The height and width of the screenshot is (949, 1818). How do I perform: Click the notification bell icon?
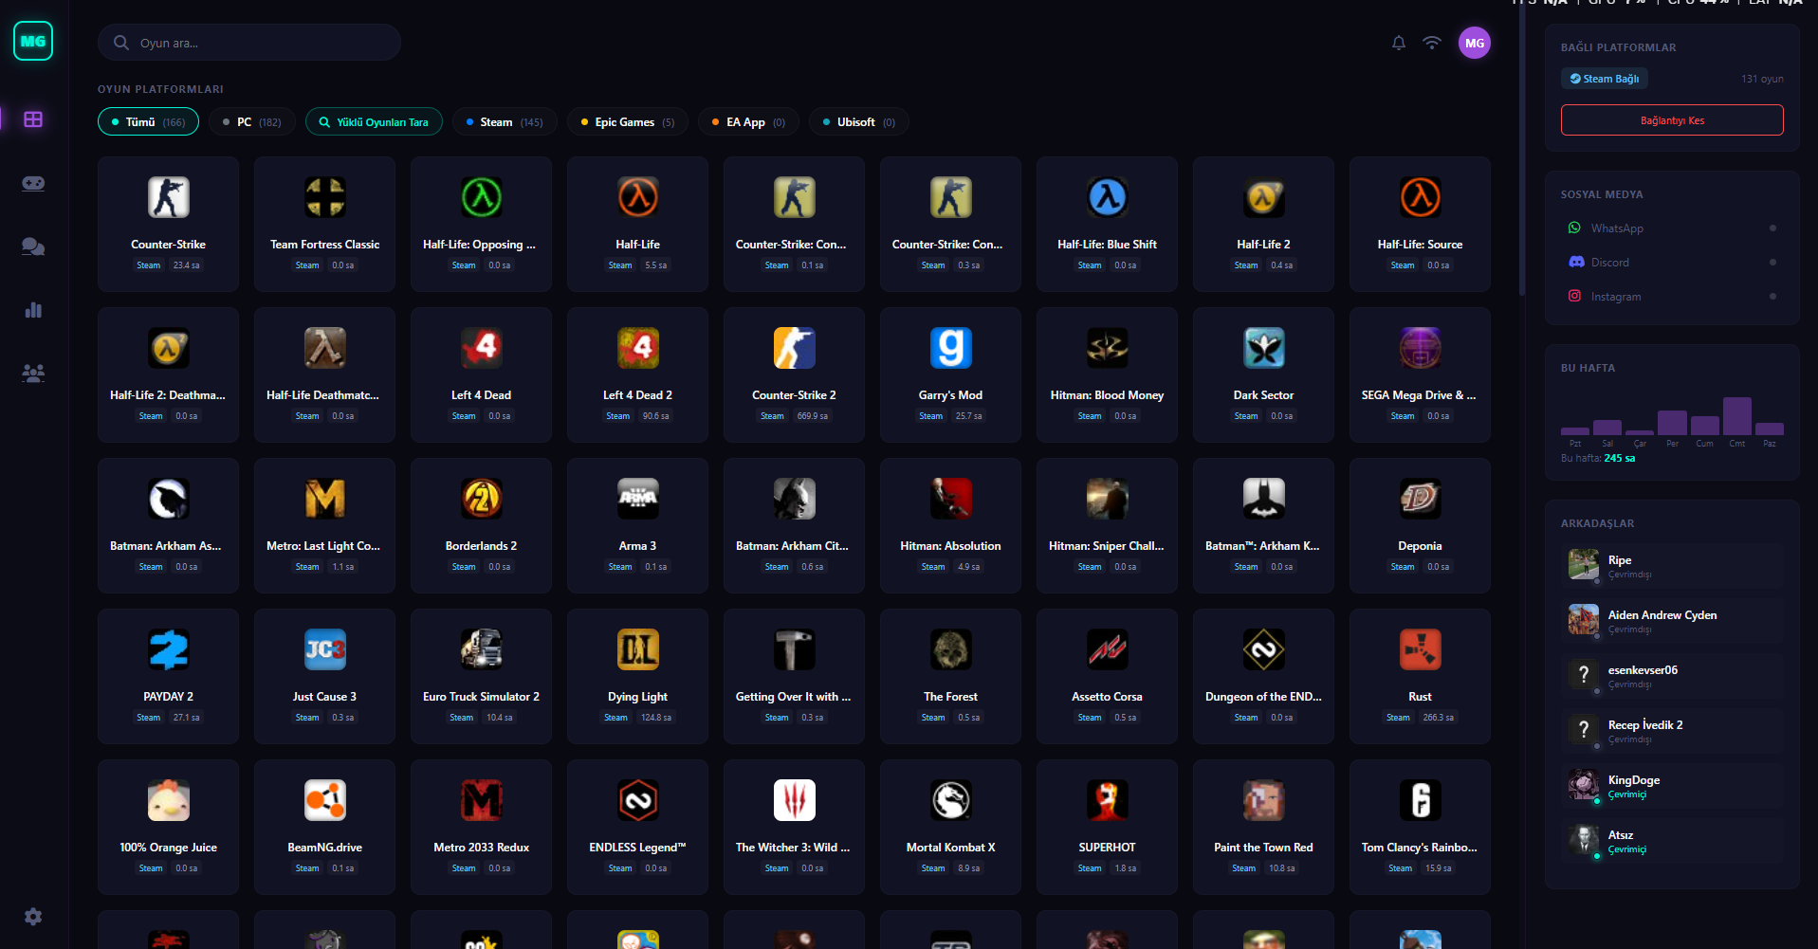pos(1399,43)
